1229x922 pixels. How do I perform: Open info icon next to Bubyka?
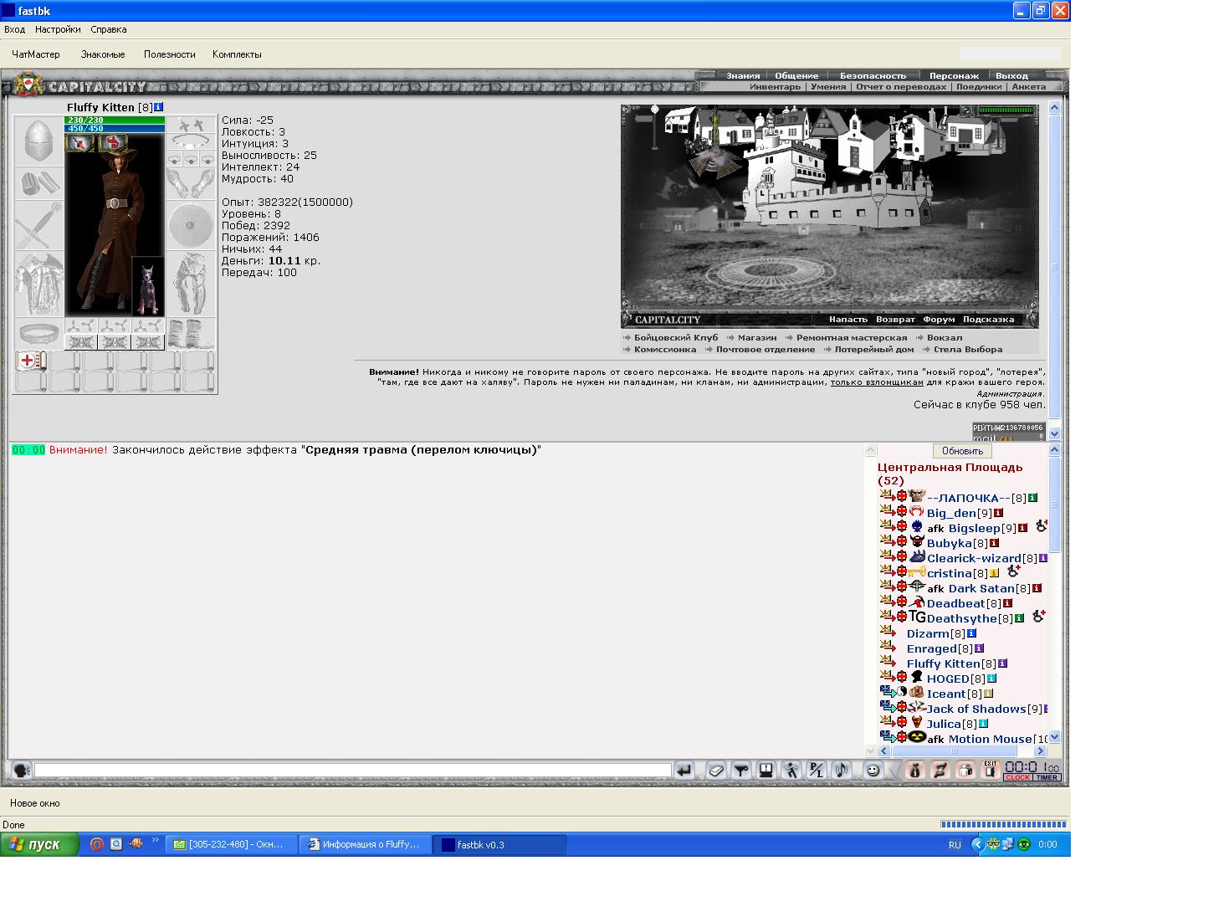tap(995, 543)
